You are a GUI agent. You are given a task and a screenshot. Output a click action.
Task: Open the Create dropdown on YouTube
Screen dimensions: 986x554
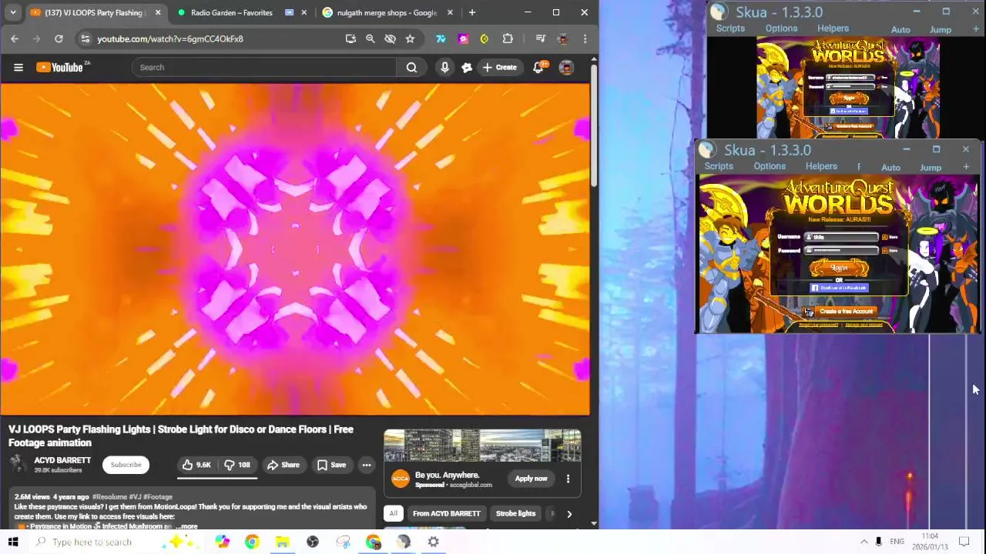click(499, 68)
